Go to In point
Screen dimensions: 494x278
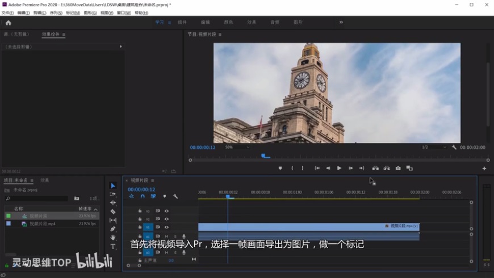point(317,168)
